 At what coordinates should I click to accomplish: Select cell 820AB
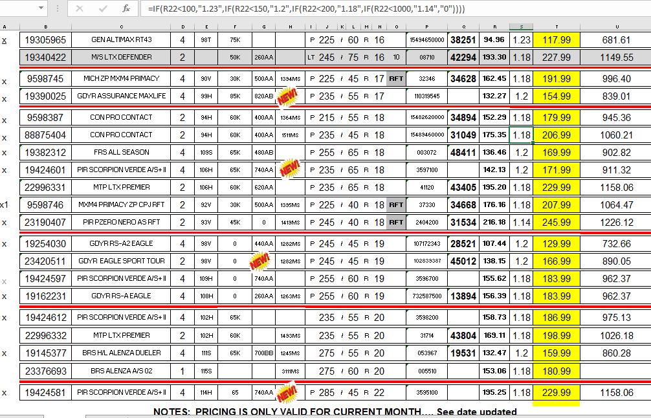pos(263,96)
